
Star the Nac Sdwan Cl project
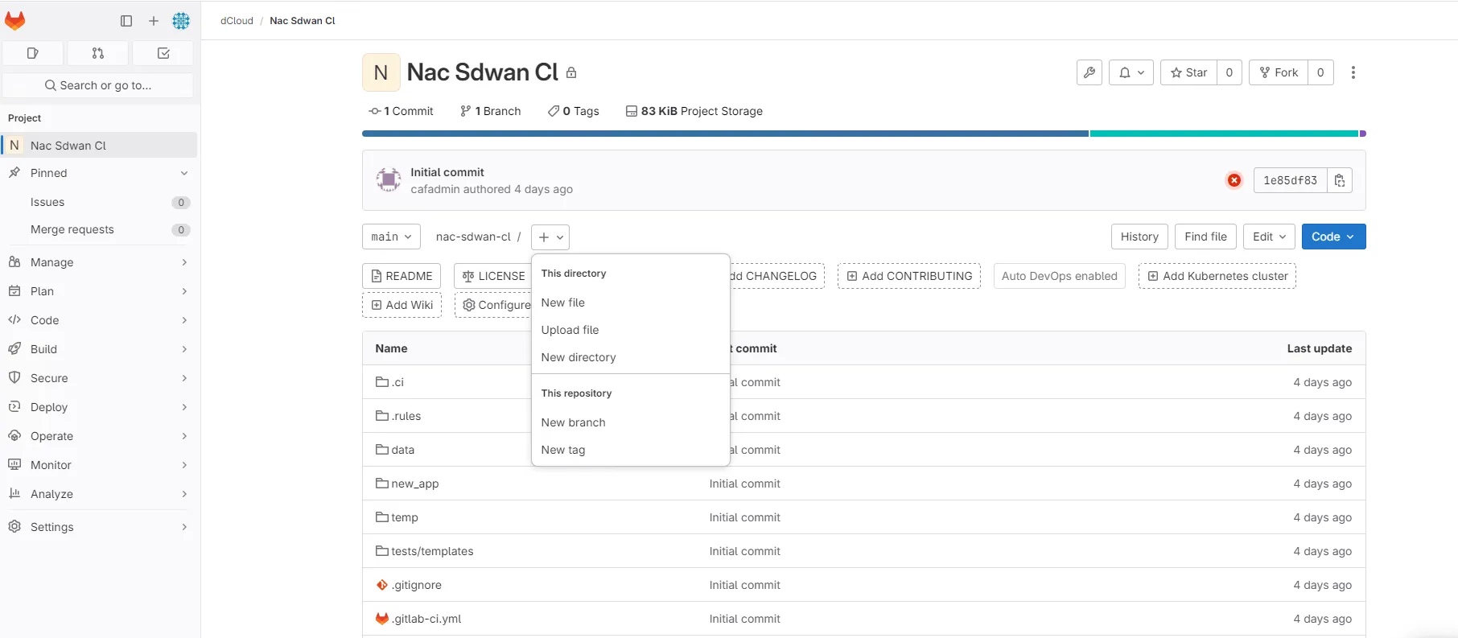pyautogui.click(x=1189, y=72)
